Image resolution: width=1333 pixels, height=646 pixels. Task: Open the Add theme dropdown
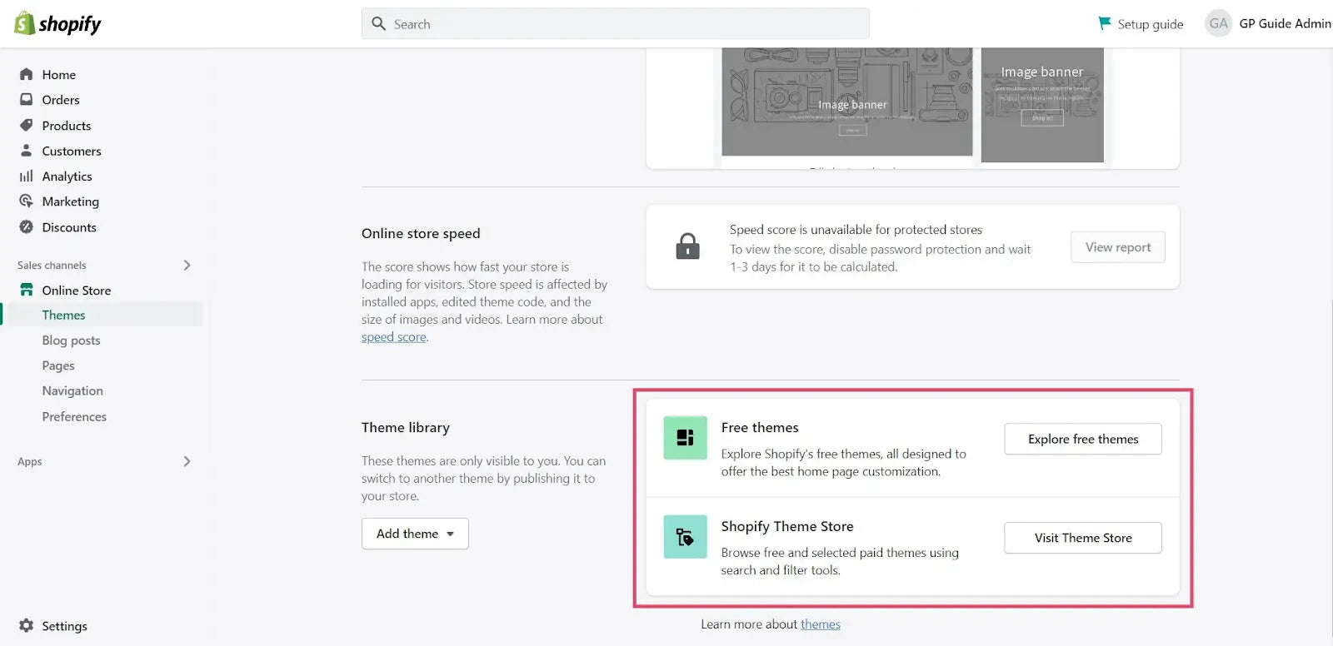[415, 534]
